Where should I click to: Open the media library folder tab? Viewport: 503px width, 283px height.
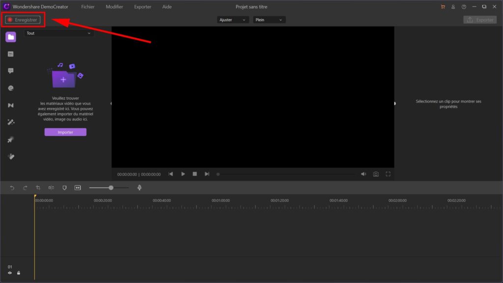point(11,37)
